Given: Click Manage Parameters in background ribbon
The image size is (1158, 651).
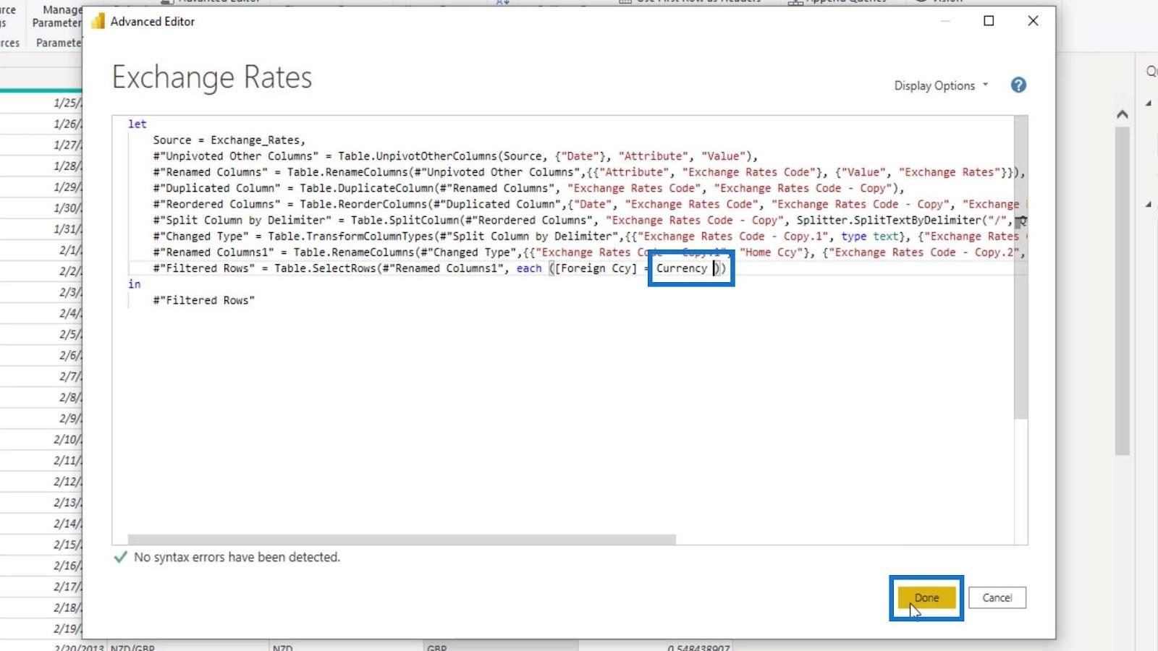Looking at the screenshot, I should point(56,16).
